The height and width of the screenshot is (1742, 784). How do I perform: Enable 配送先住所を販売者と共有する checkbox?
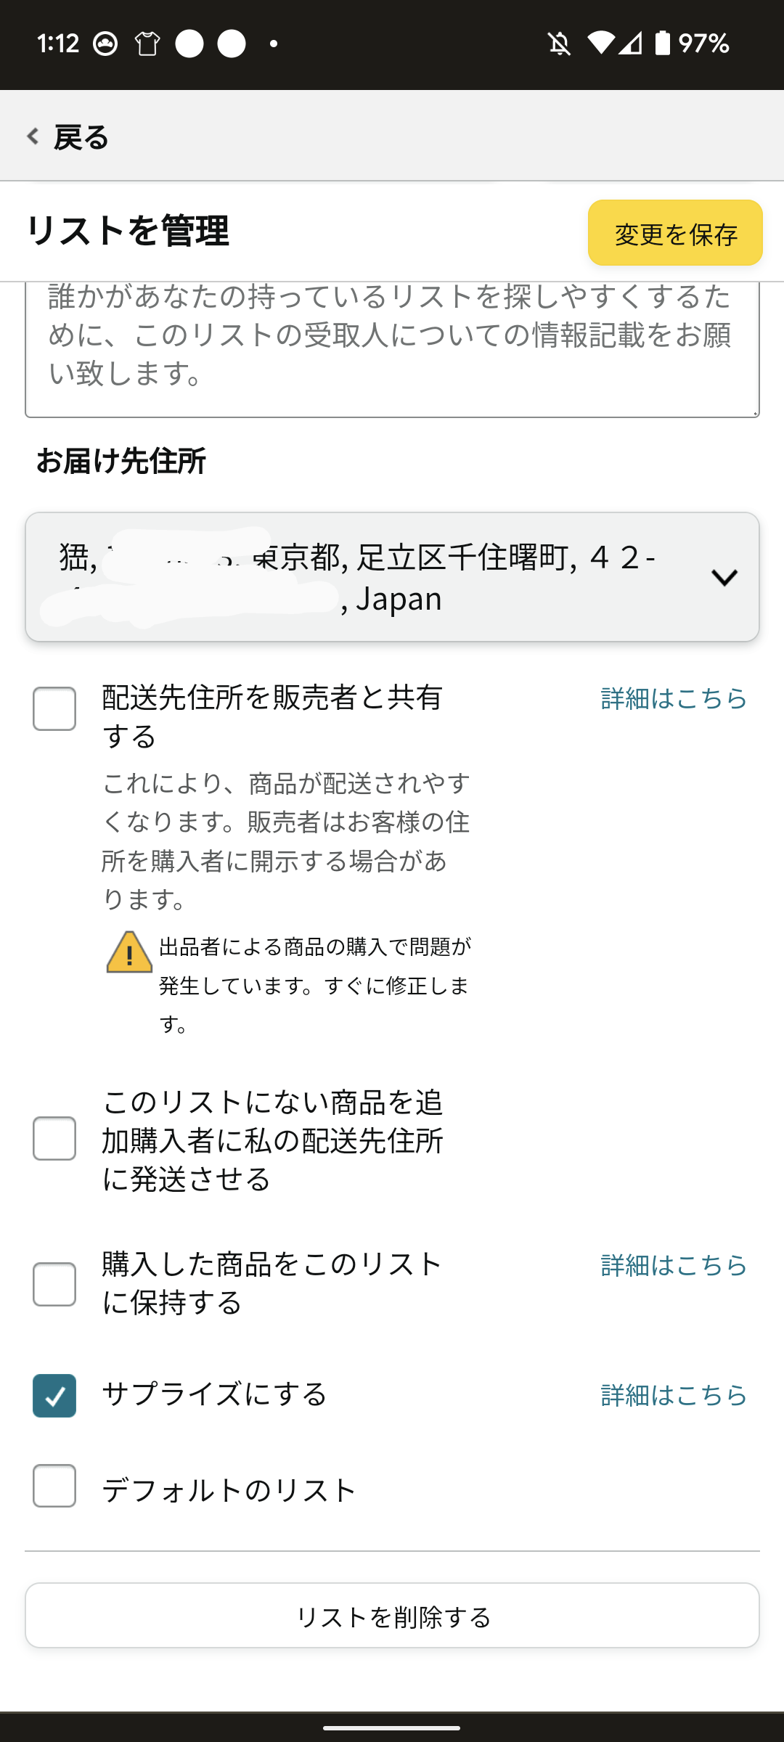pyautogui.click(x=54, y=708)
